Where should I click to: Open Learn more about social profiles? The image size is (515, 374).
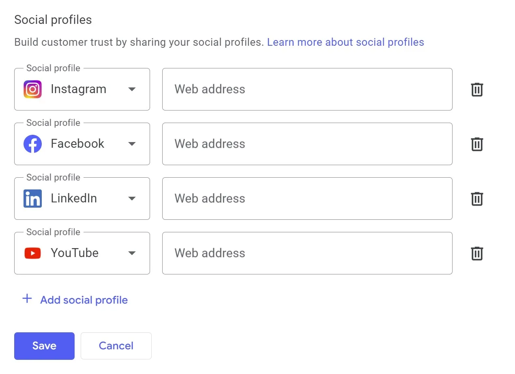point(345,42)
